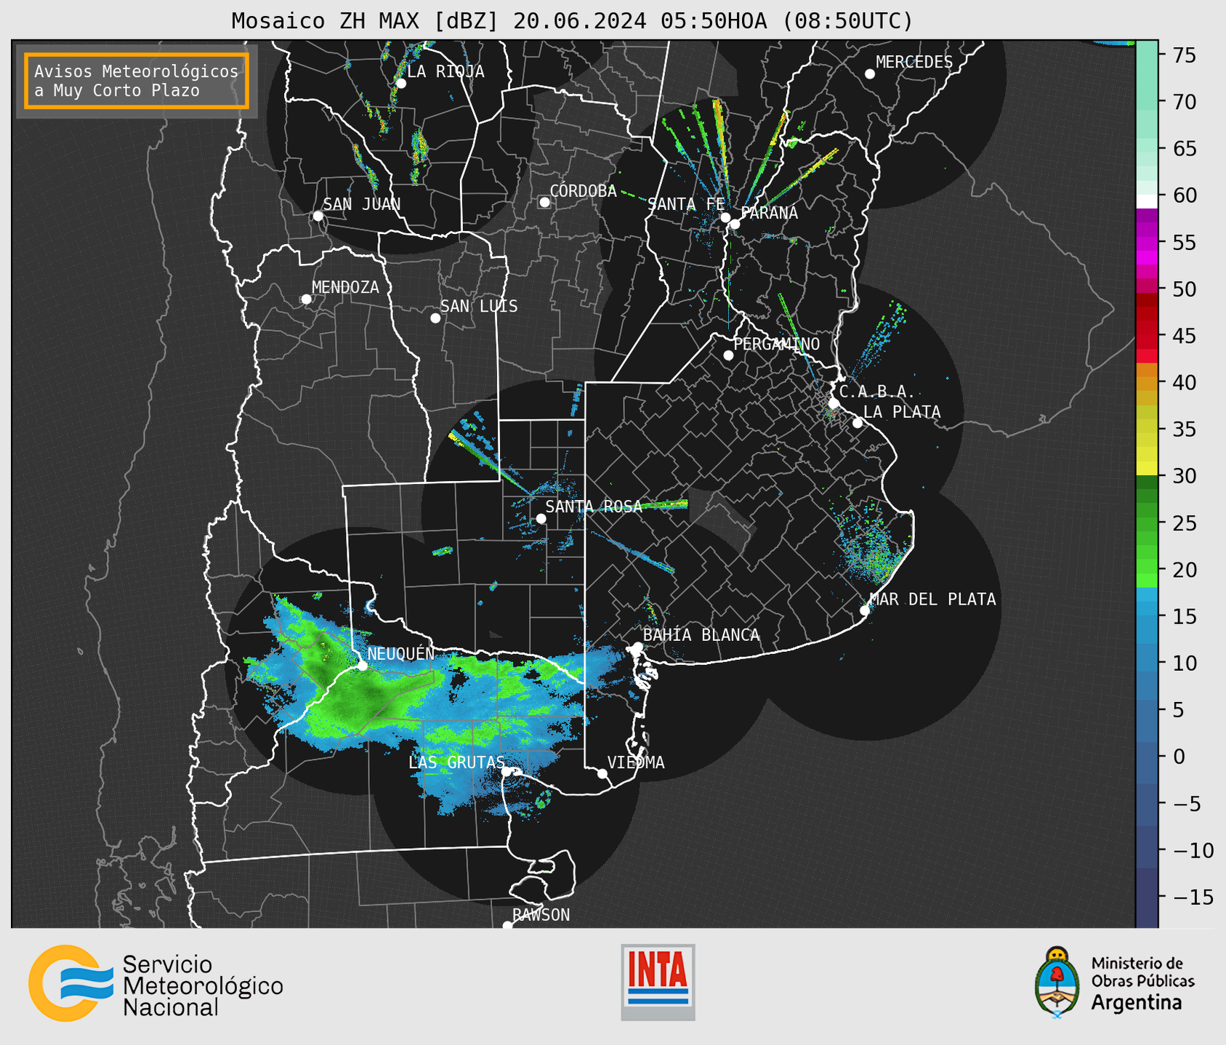The image size is (1226, 1045).
Task: Click the NEUQUÉN city marker dot
Action: (x=362, y=666)
